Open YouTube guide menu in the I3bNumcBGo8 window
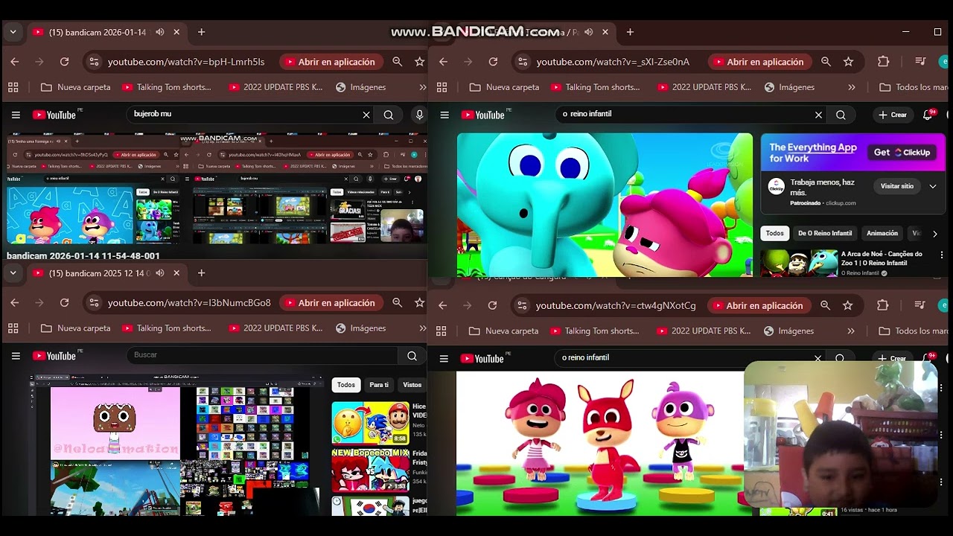Image resolution: width=953 pixels, height=536 pixels. pos(16,356)
